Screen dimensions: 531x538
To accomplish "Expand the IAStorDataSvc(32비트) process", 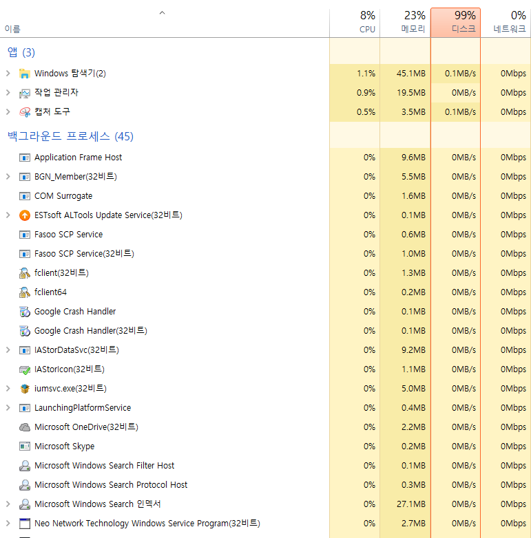I will coord(8,350).
